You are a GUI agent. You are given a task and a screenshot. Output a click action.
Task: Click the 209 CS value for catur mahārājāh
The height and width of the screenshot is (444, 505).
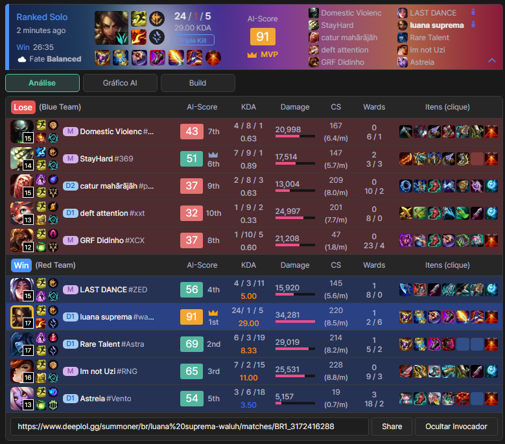pos(336,180)
